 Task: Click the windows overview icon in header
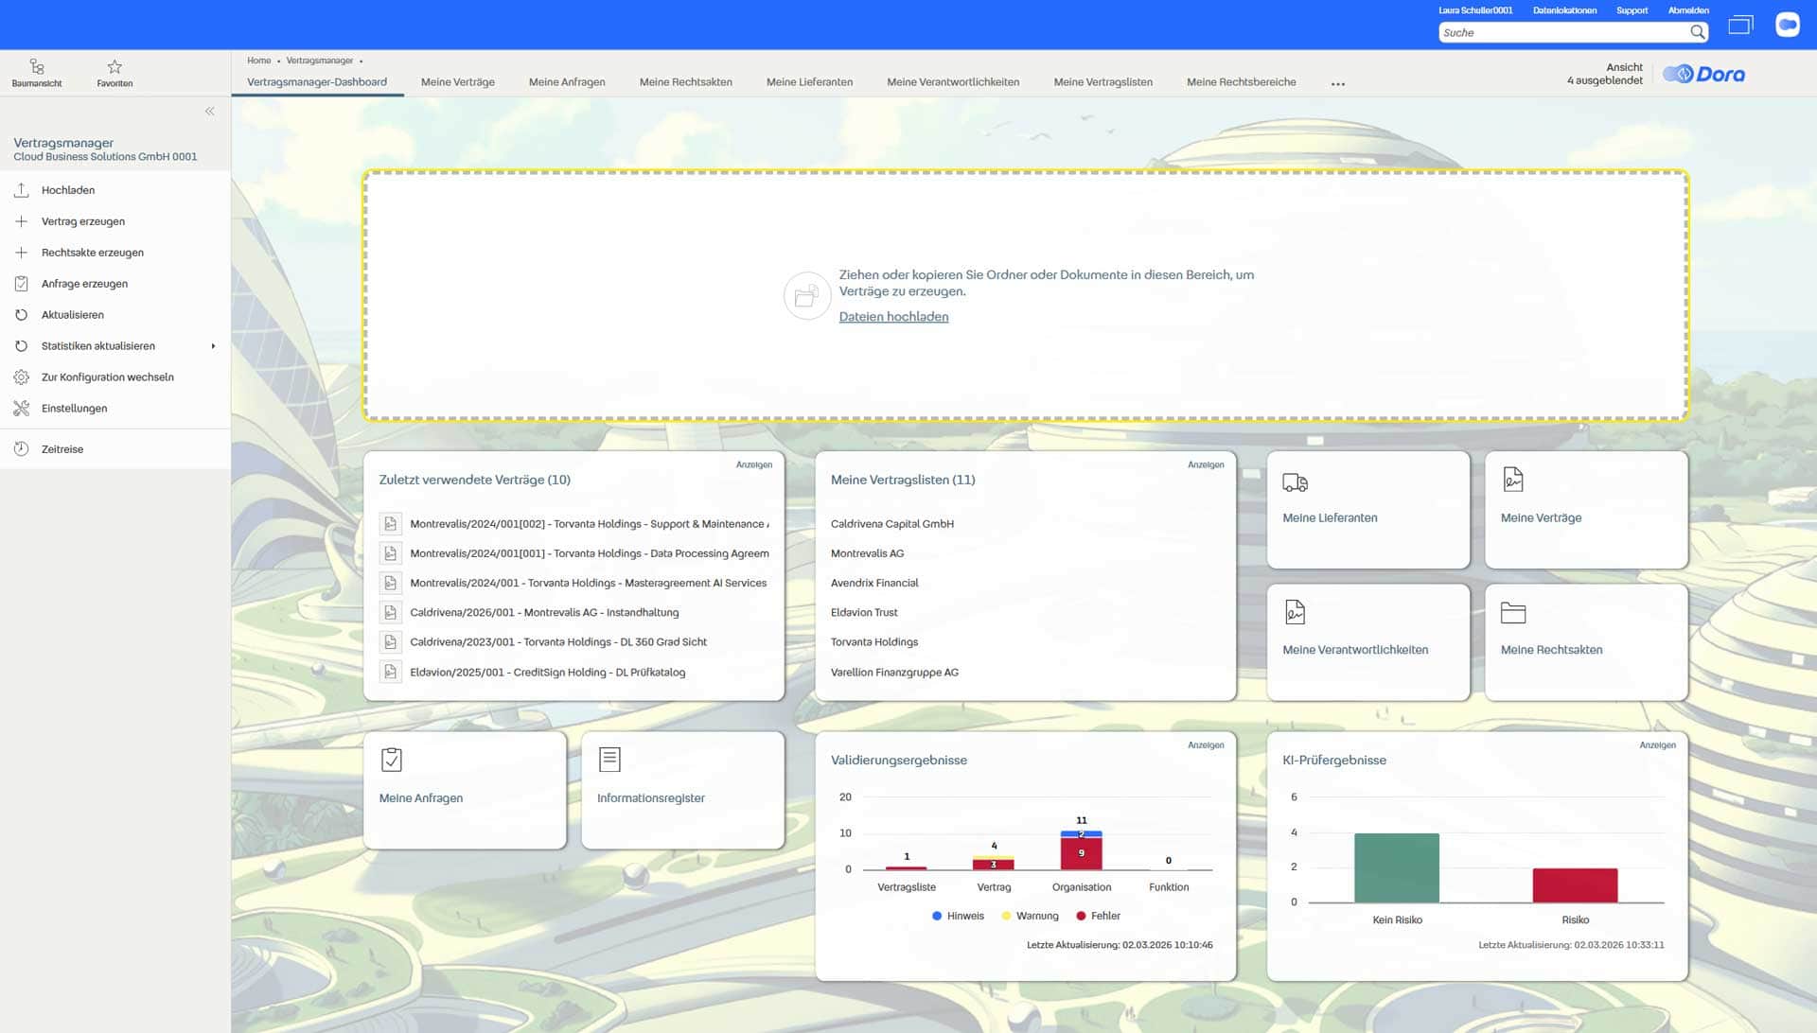pos(1740,26)
